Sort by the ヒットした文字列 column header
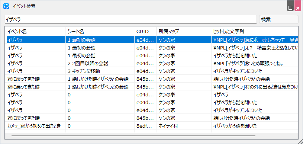The height and width of the screenshot is (144, 303). click(x=255, y=31)
